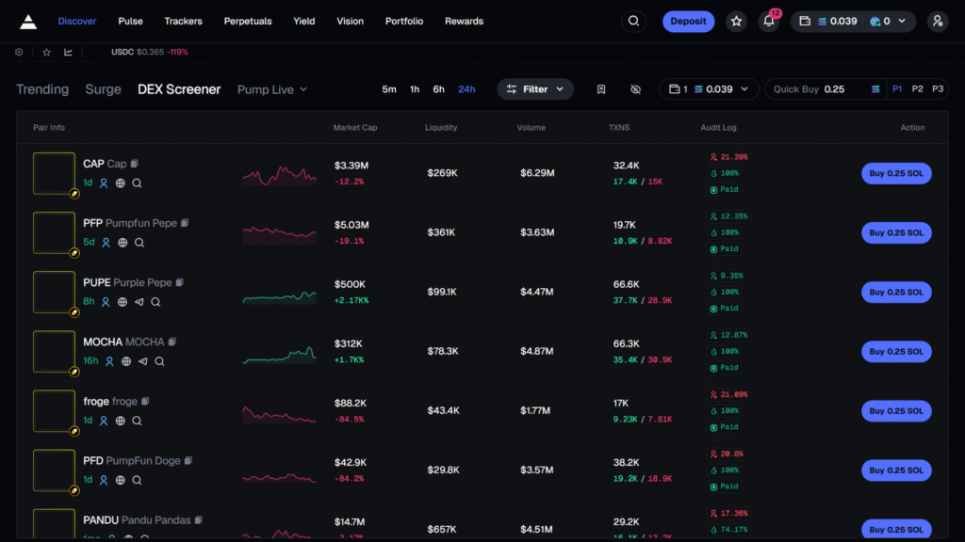This screenshot has height=542, width=965.
Task: Click the star watchlist icon in header
Action: [x=736, y=21]
